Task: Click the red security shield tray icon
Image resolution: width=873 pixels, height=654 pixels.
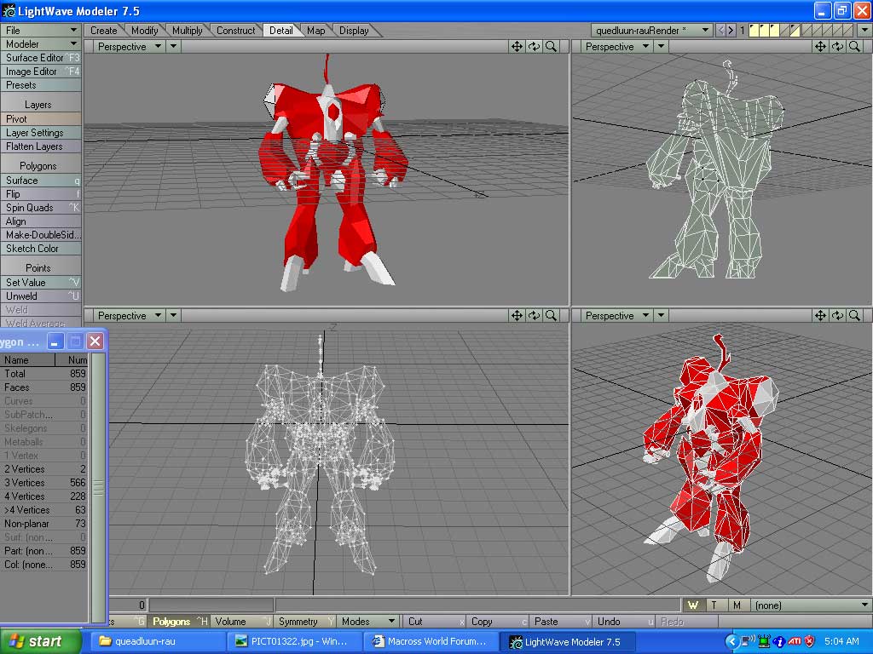Action: pos(810,642)
